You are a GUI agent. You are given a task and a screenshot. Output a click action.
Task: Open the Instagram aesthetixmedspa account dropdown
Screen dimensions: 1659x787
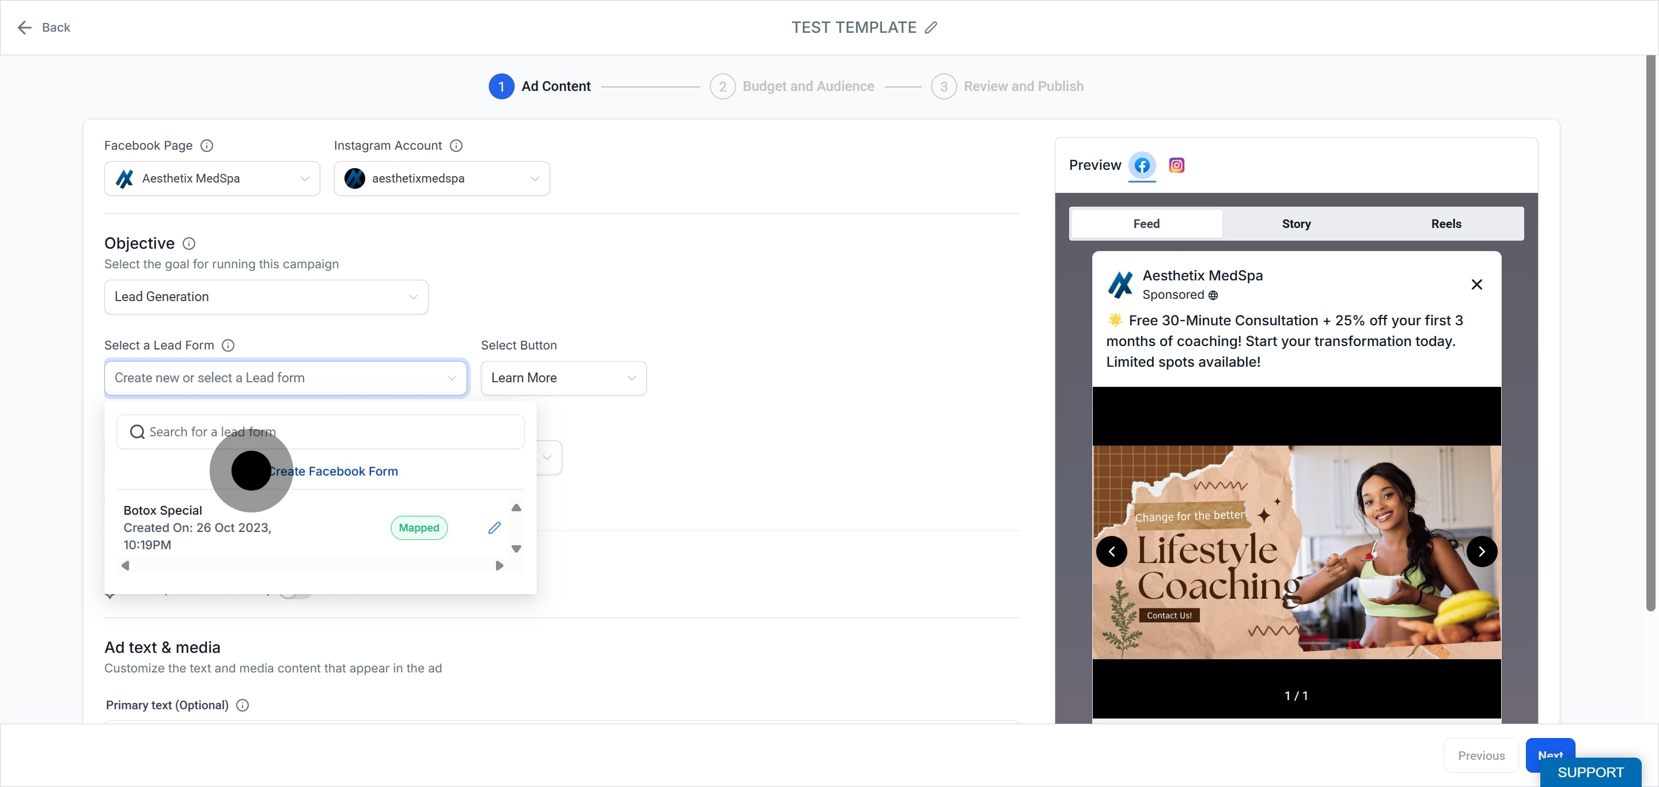coord(442,178)
